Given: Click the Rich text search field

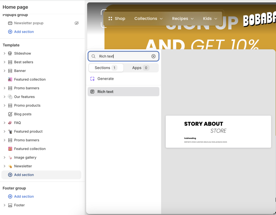Looking at the screenshot, I should coord(123,56).
